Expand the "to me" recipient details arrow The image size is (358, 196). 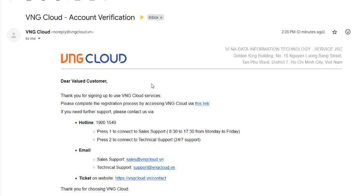tap(39, 39)
